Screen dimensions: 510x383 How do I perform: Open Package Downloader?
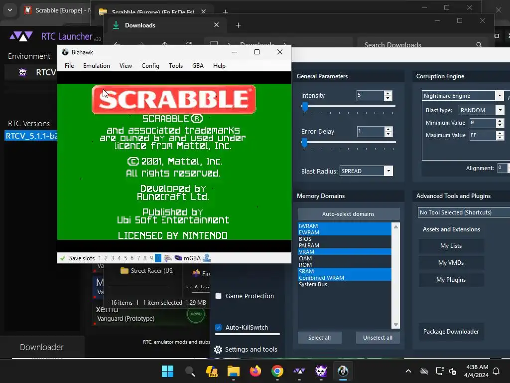coord(451,332)
